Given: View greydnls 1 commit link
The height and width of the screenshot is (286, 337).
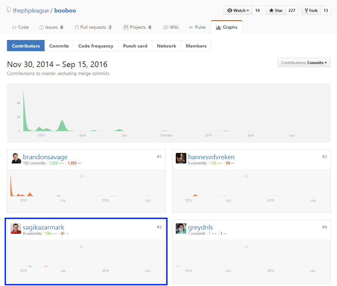Looking at the screenshot, I should coord(197,233).
